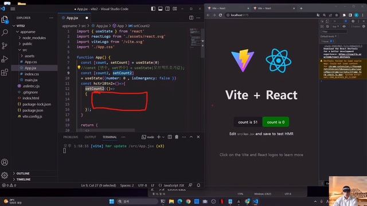The height and width of the screenshot is (206, 367).
Task: Toggle live expression eye icon in DevTools console
Action: (344, 26)
